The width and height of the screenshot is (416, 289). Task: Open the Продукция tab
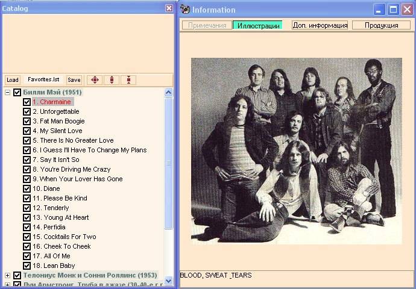point(381,25)
